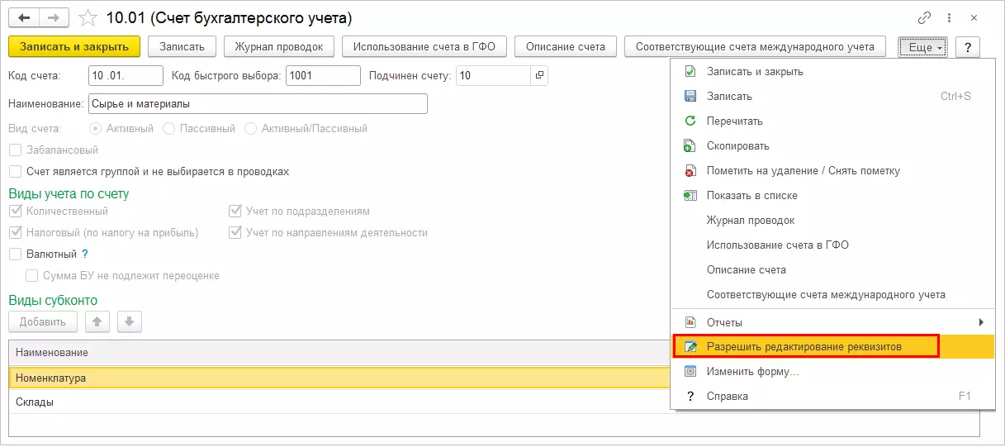Toggle Счет является группой checkbox

pos(15,172)
